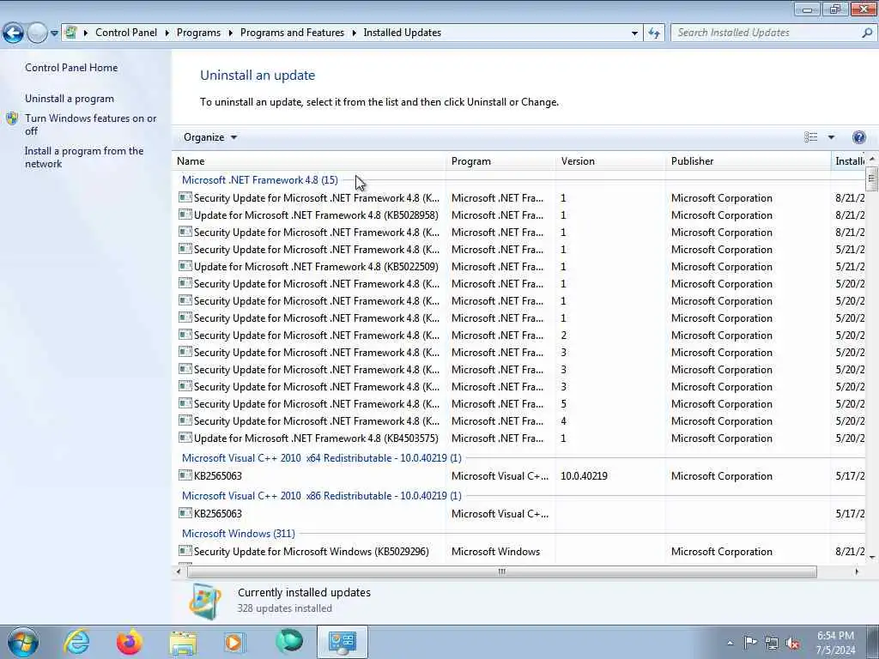The width and height of the screenshot is (879, 659).
Task: Collapse the Microsoft Windows (311) group
Action: [x=239, y=534]
